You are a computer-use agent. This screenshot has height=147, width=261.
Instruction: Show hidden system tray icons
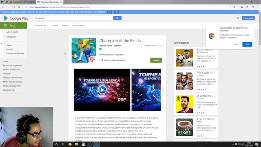pos(232,144)
